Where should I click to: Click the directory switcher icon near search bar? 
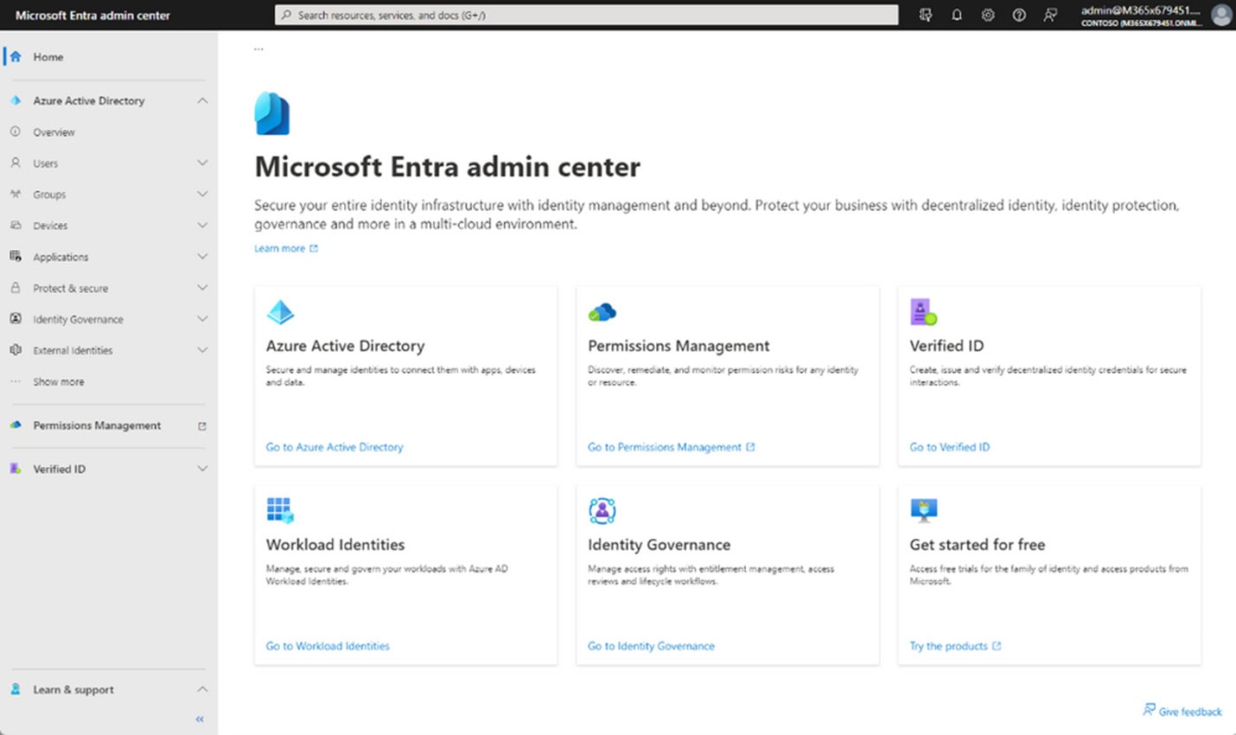click(x=925, y=15)
